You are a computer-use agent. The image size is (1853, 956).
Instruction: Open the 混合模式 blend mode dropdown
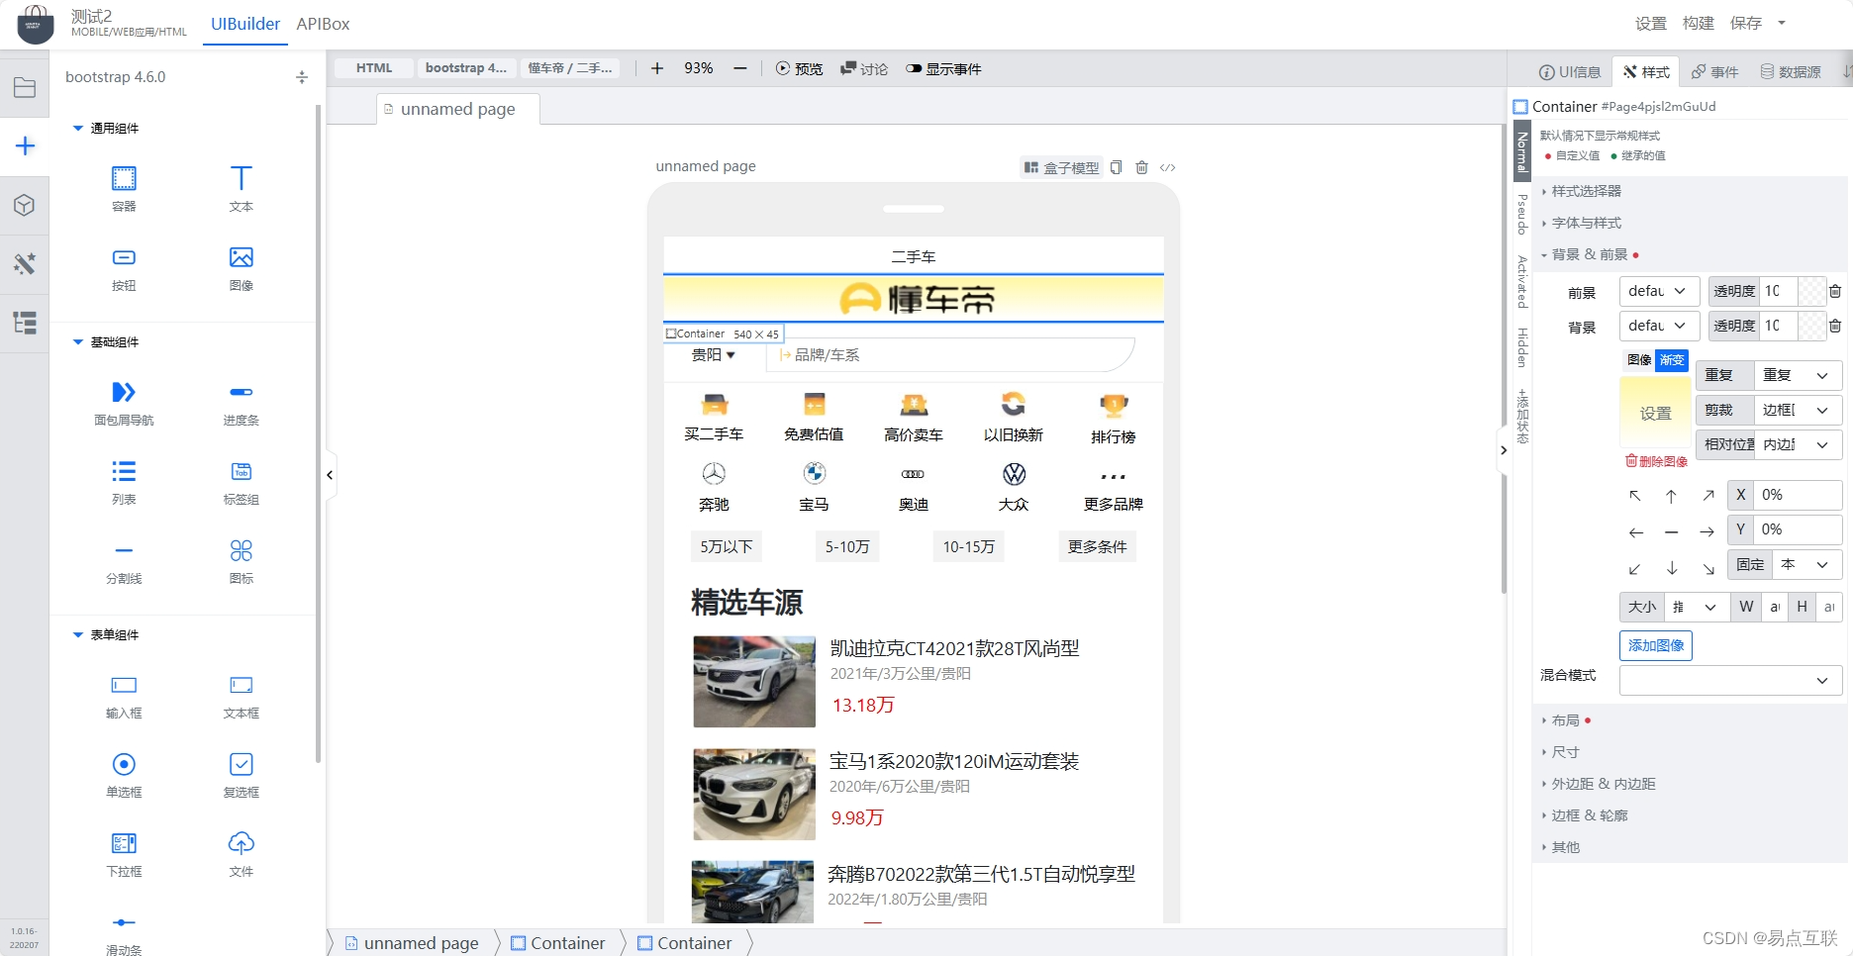[1730, 680]
